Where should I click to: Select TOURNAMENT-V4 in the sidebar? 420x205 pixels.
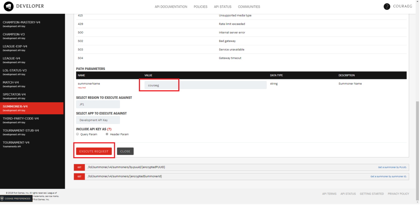tap(32, 144)
